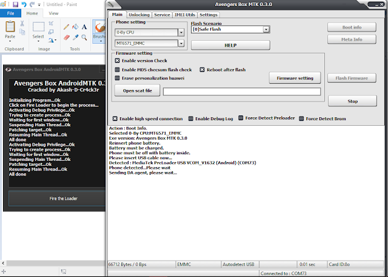The image size is (388, 277).
Task: Open the Customize Quick Access Toolbar arrow in Paint
Action: [39, 5]
